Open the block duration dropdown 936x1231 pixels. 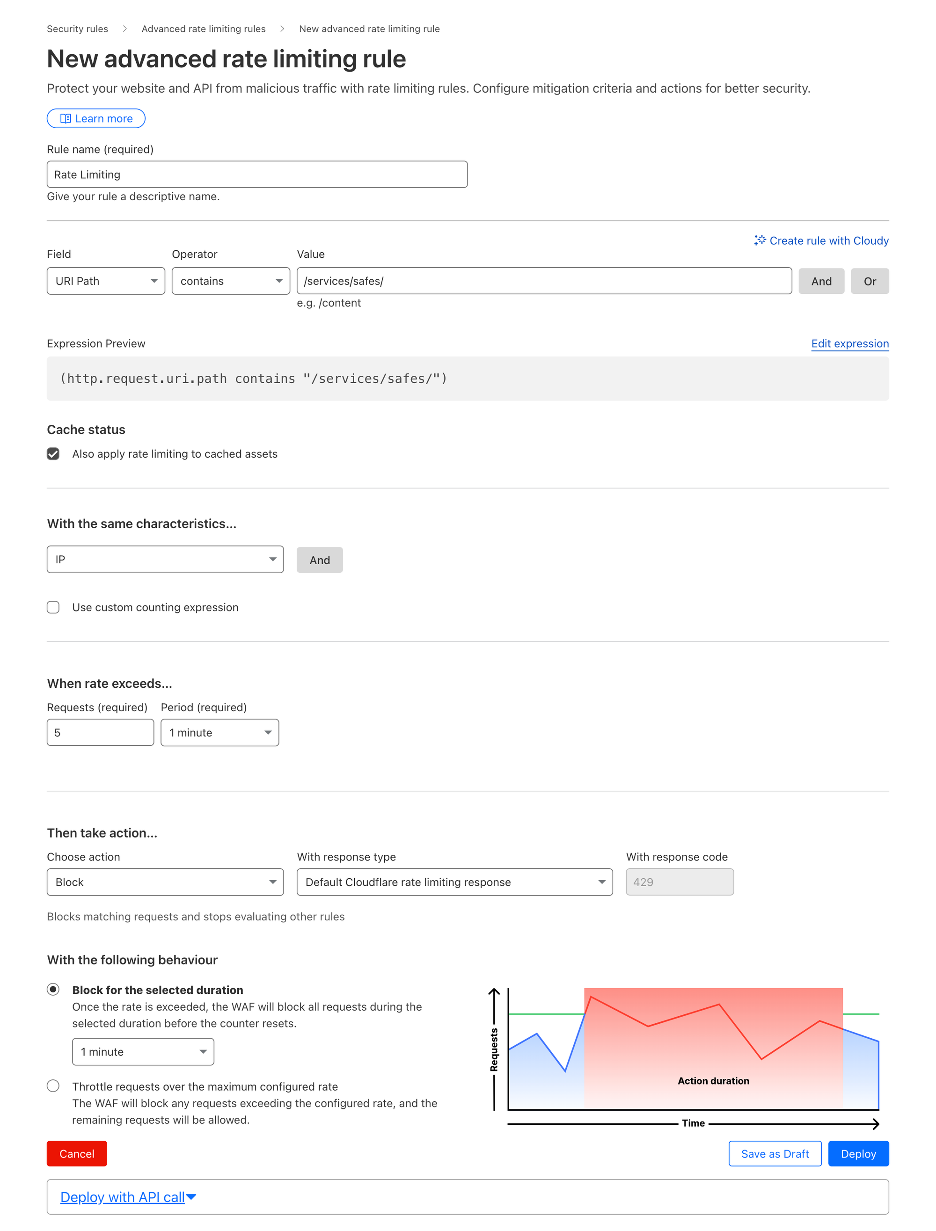[x=143, y=1052]
